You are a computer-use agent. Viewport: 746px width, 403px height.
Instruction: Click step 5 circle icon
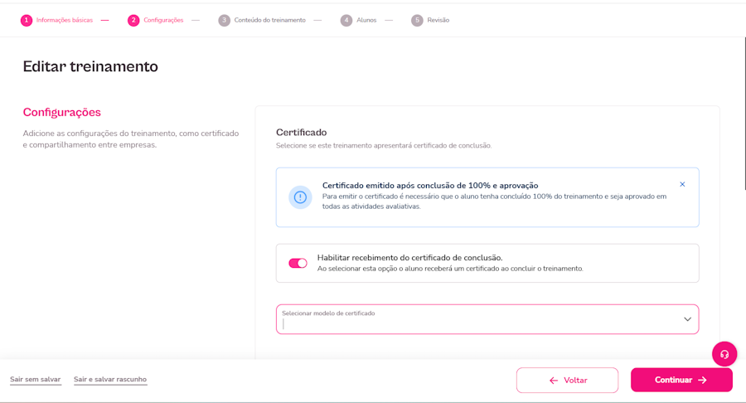pyautogui.click(x=417, y=20)
